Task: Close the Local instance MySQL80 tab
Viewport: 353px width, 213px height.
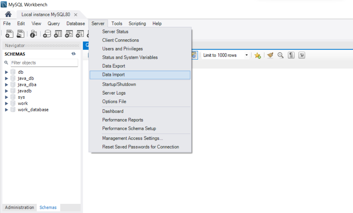Action: [x=76, y=15]
